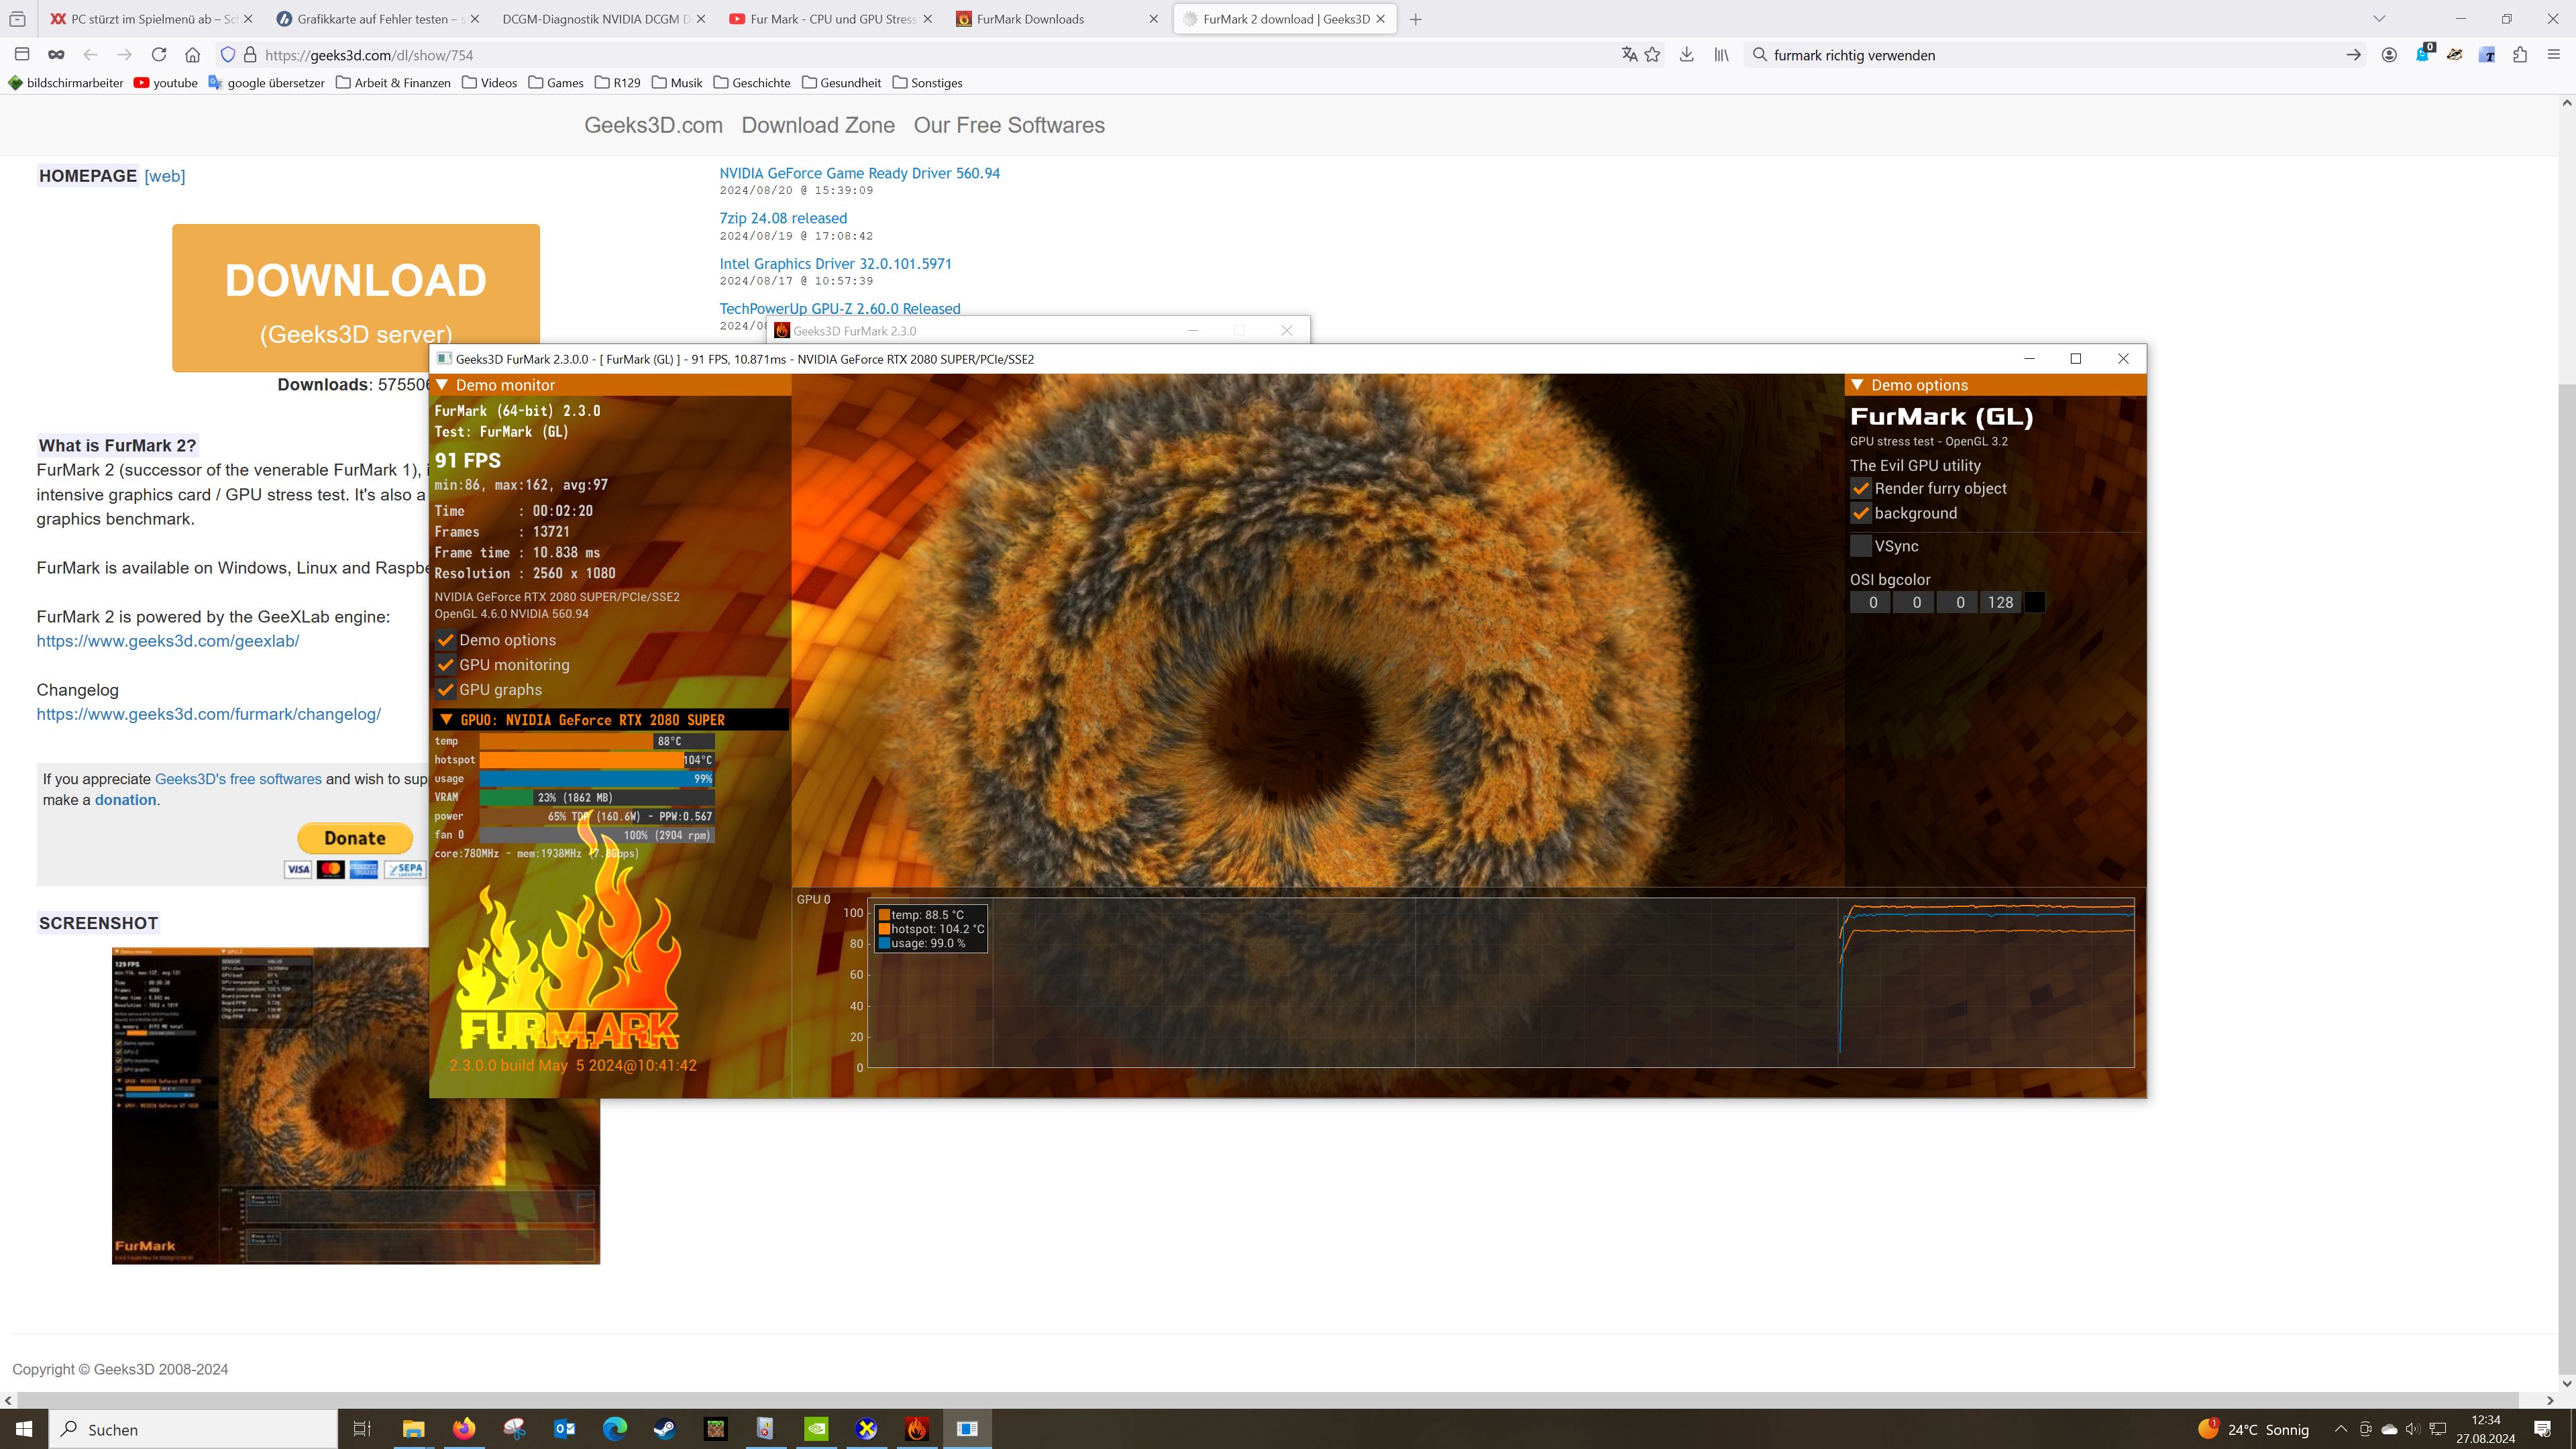The width and height of the screenshot is (2576, 1449).
Task: Switch to the FurMark Downloads tab
Action: click(x=1030, y=19)
